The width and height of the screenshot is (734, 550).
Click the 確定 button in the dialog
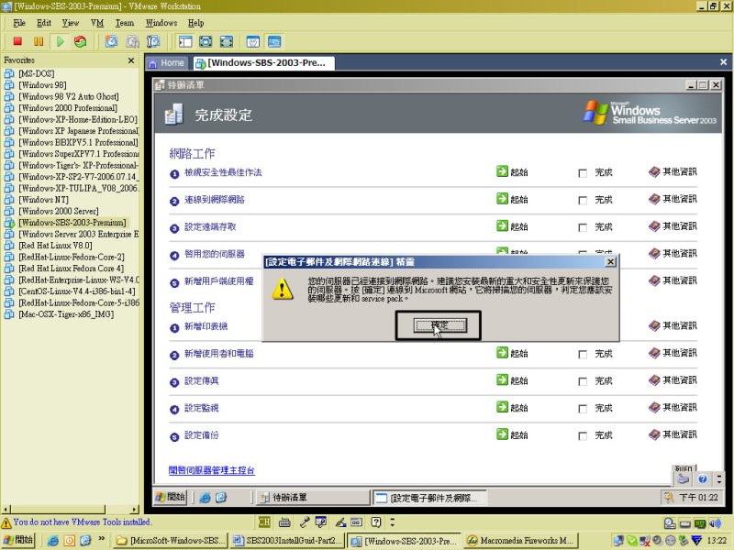pos(439,325)
